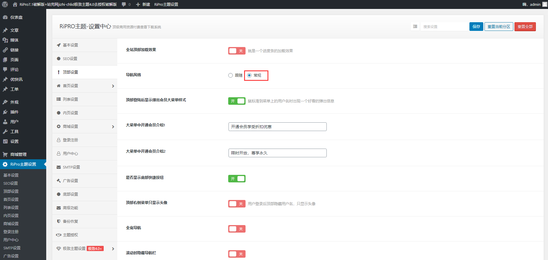This screenshot has width=548, height=260.
Task: Click the 备份恢复 shield icon
Action: tap(58, 221)
